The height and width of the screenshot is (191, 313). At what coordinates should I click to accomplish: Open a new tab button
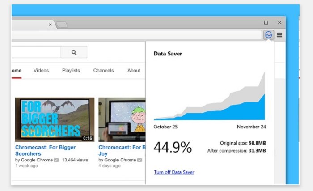(x=62, y=25)
